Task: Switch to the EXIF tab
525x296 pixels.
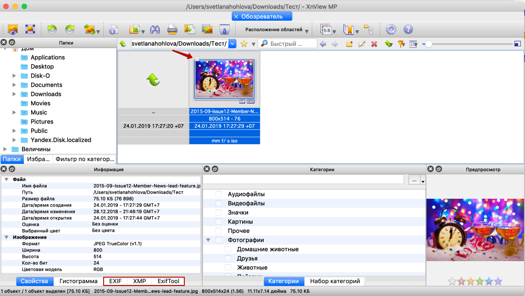Action: point(116,281)
